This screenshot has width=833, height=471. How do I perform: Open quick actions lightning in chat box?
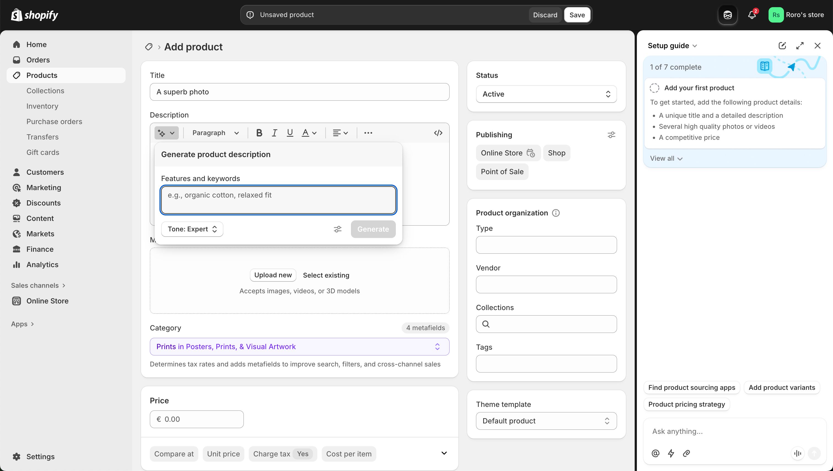click(x=671, y=453)
